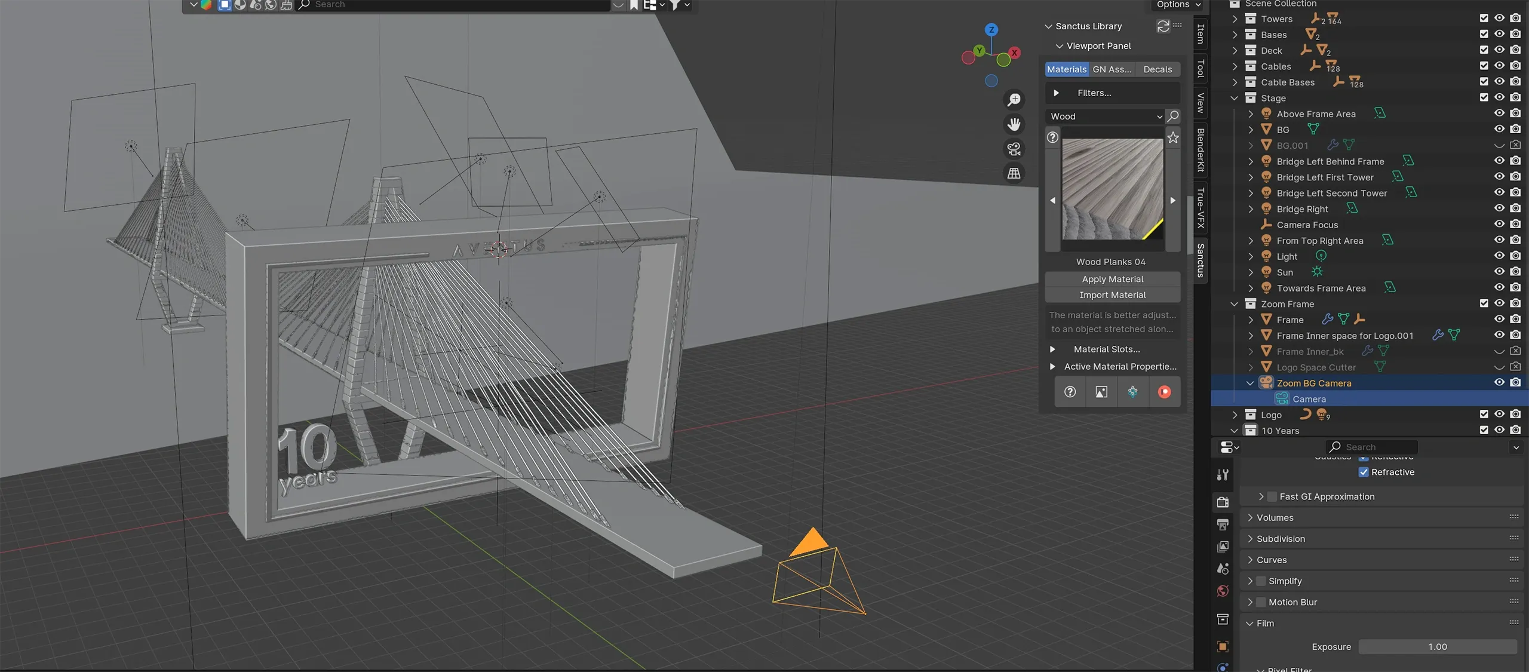The height and width of the screenshot is (672, 1529).
Task: Enable the Simplify checkbox
Action: point(1261,581)
